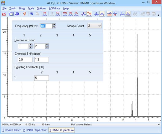Click the greyed structure icon after scale icons
This screenshot has height=134, width=162.
tap(135, 14)
